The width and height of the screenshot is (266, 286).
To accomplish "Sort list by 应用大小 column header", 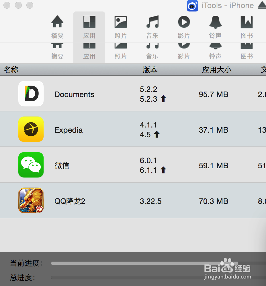I will coord(217,70).
